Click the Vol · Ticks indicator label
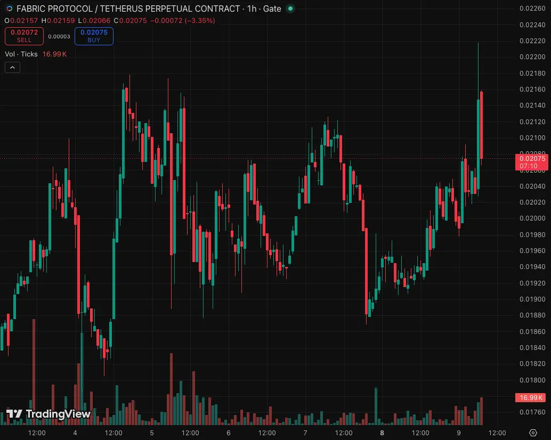551x440 pixels. 21,54
